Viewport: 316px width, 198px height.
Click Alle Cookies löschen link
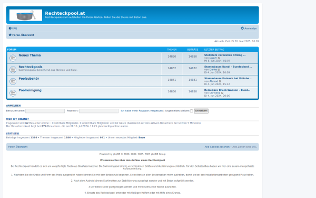pos(217,147)
